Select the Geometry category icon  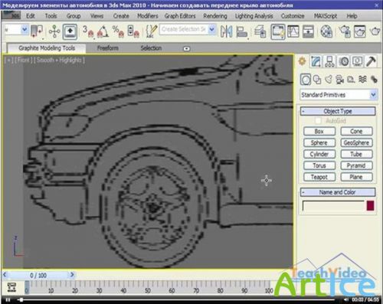[x=306, y=80]
